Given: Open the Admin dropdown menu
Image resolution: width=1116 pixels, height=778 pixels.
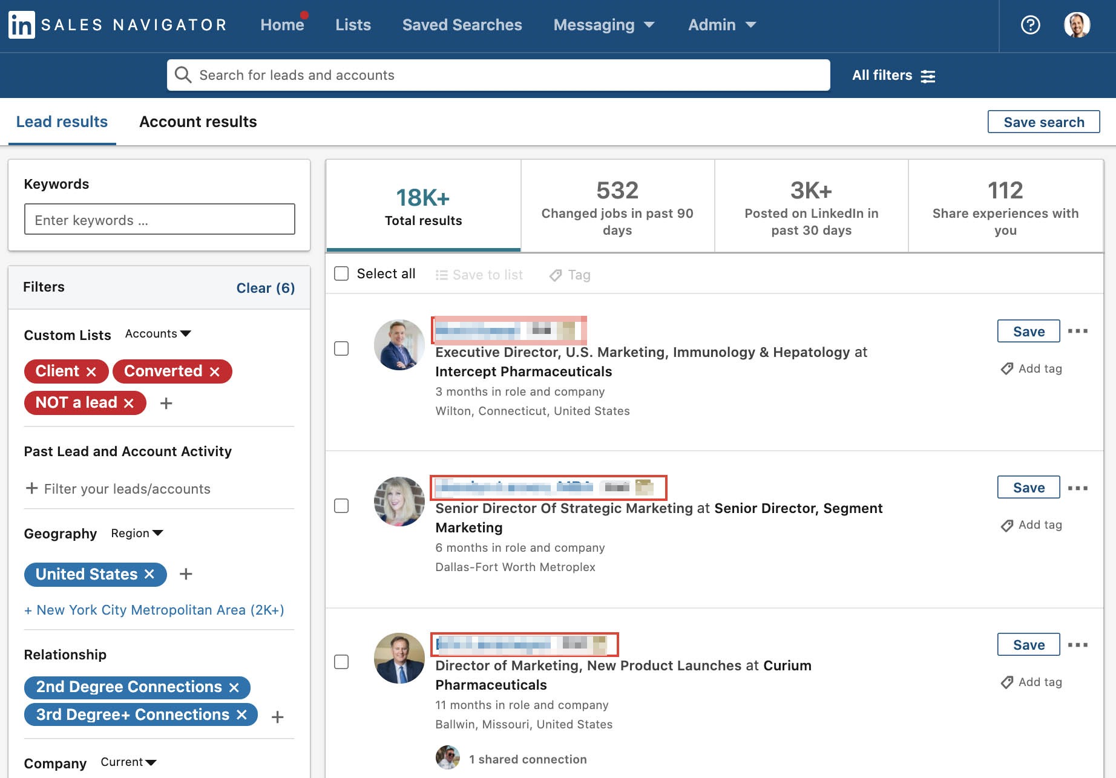Looking at the screenshot, I should tap(722, 25).
